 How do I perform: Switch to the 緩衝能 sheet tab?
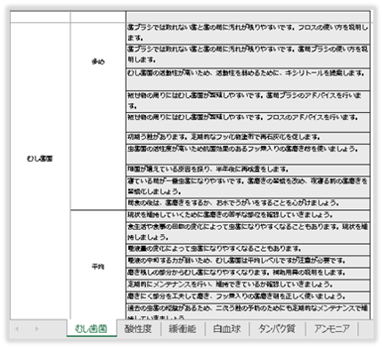183,328
